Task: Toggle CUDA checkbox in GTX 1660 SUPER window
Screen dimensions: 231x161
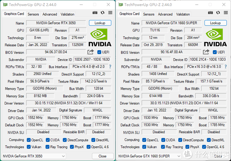Action: coord(163,140)
